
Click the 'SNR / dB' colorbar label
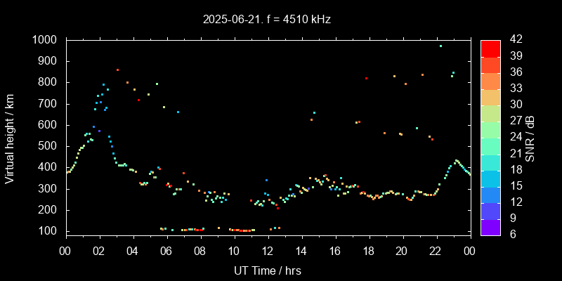[x=530, y=137]
